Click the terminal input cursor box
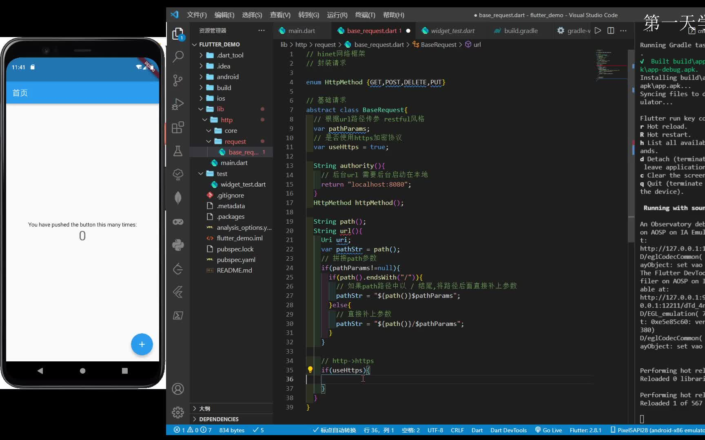The image size is (705, 440). [x=642, y=419]
